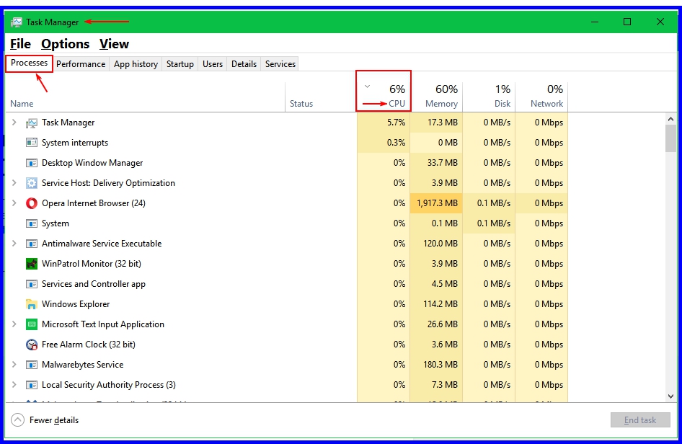Click Opera's 1,917.3 MB memory cell

tap(437, 203)
